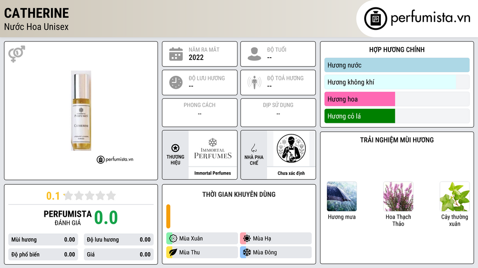The width and height of the screenshot is (478, 268).
Task: Click the Mùa Hạ sun icon
Action: tap(246, 239)
